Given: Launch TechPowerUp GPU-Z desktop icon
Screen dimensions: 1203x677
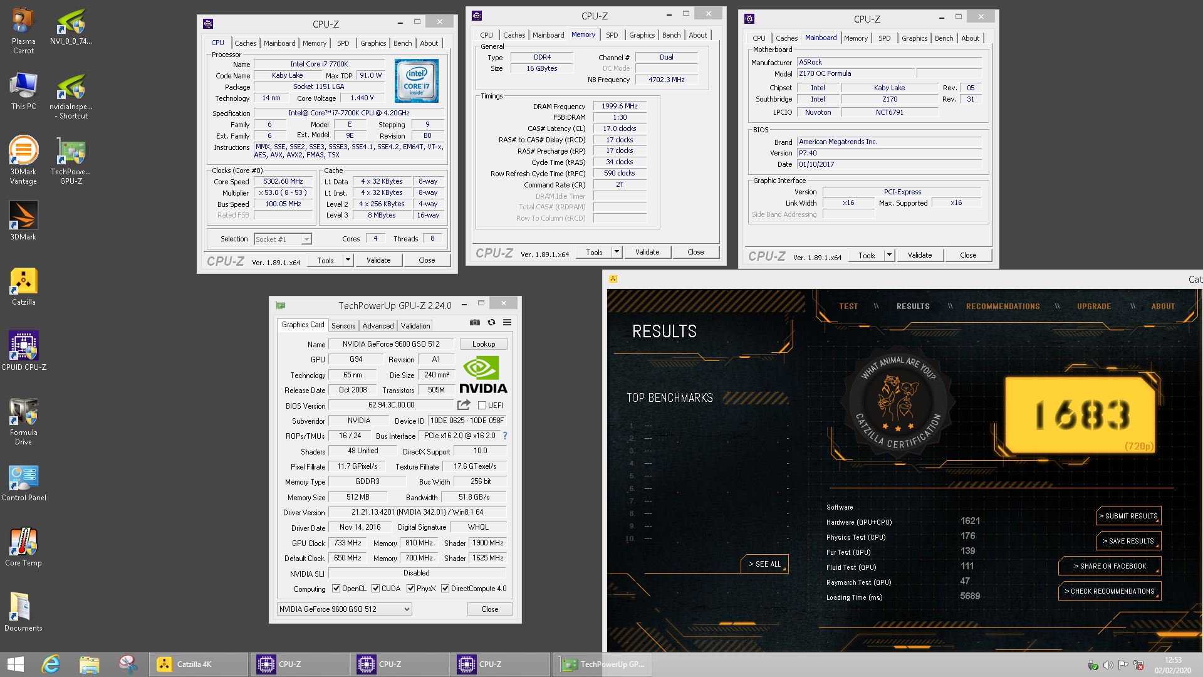Looking at the screenshot, I should click(71, 161).
